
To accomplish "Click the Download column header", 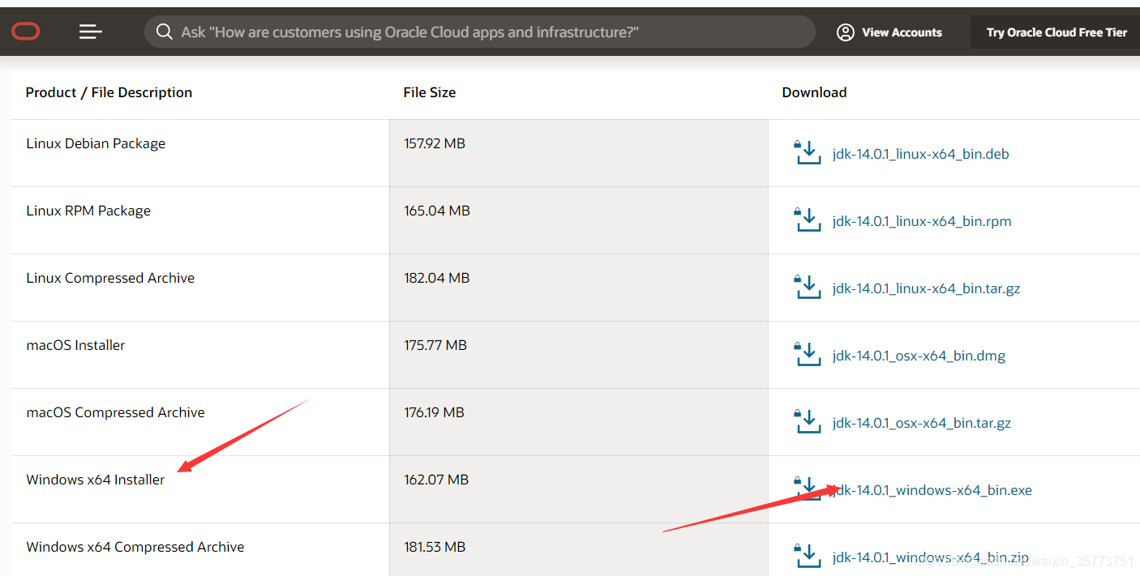I will [x=814, y=92].
